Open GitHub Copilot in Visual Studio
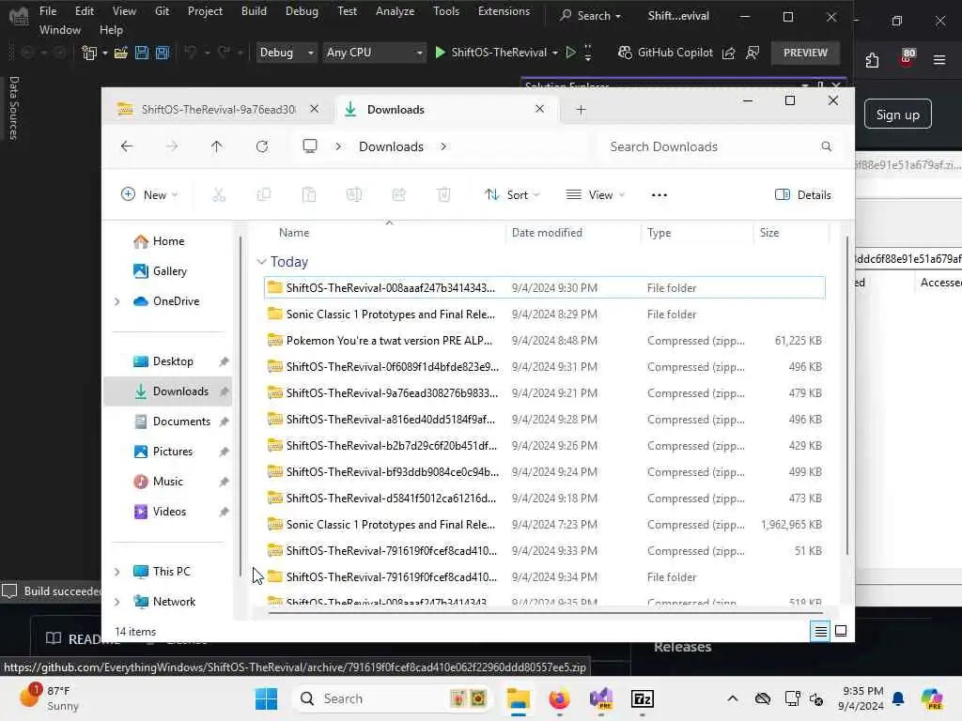 pos(666,53)
